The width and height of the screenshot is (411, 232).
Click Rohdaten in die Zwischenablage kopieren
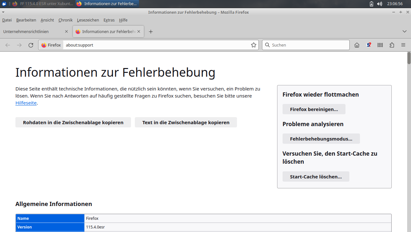(x=73, y=123)
